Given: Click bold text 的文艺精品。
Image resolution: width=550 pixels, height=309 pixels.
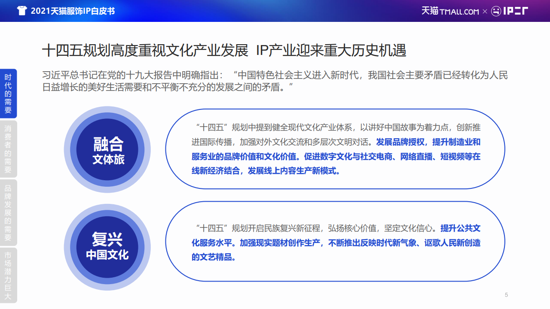Looking at the screenshot, I should click(214, 257).
